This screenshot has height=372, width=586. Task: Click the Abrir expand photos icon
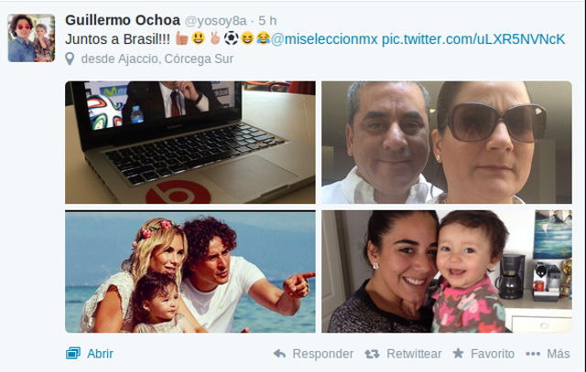tap(73, 353)
